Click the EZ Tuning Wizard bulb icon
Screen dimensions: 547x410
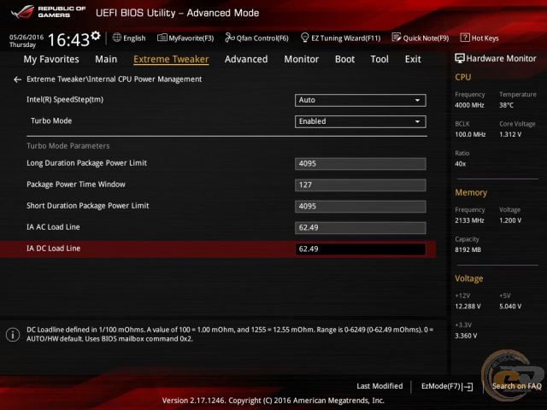point(304,38)
